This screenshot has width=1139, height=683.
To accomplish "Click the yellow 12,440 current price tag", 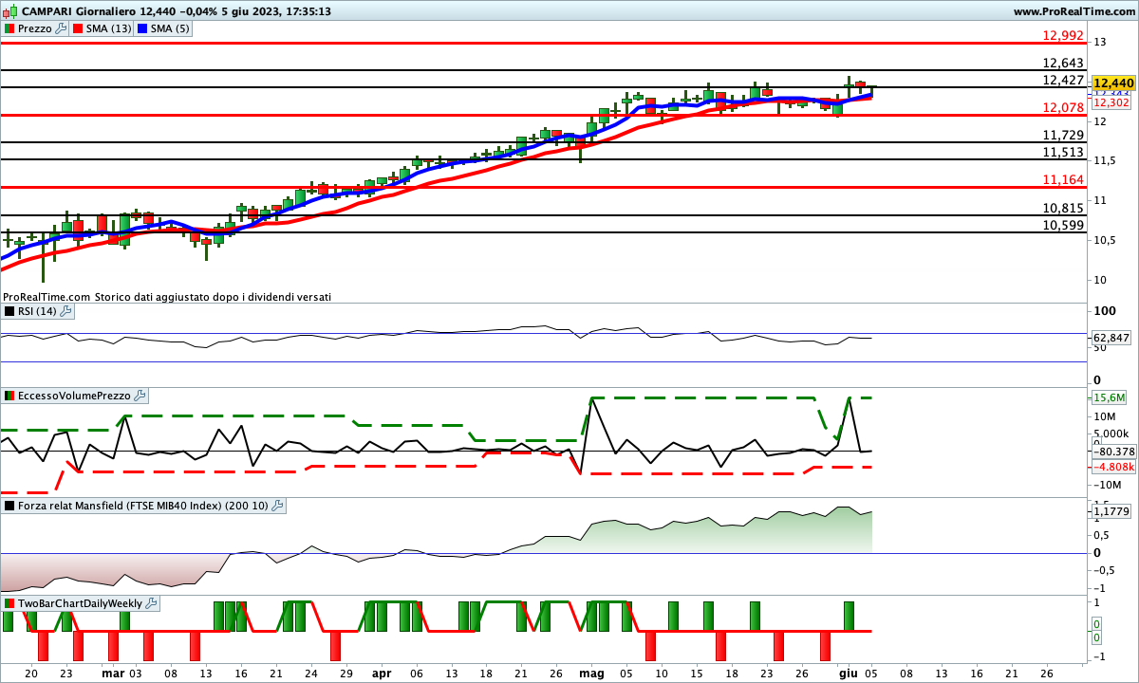I will [1113, 83].
